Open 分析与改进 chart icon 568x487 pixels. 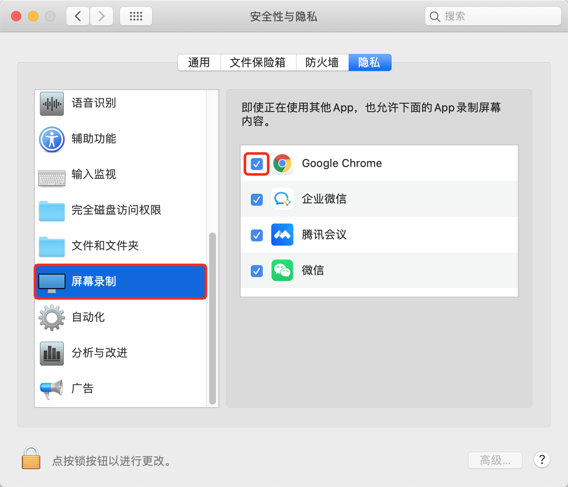click(52, 353)
